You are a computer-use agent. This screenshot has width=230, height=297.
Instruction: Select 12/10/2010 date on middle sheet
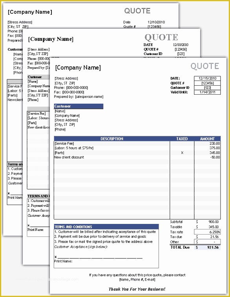(181, 45)
